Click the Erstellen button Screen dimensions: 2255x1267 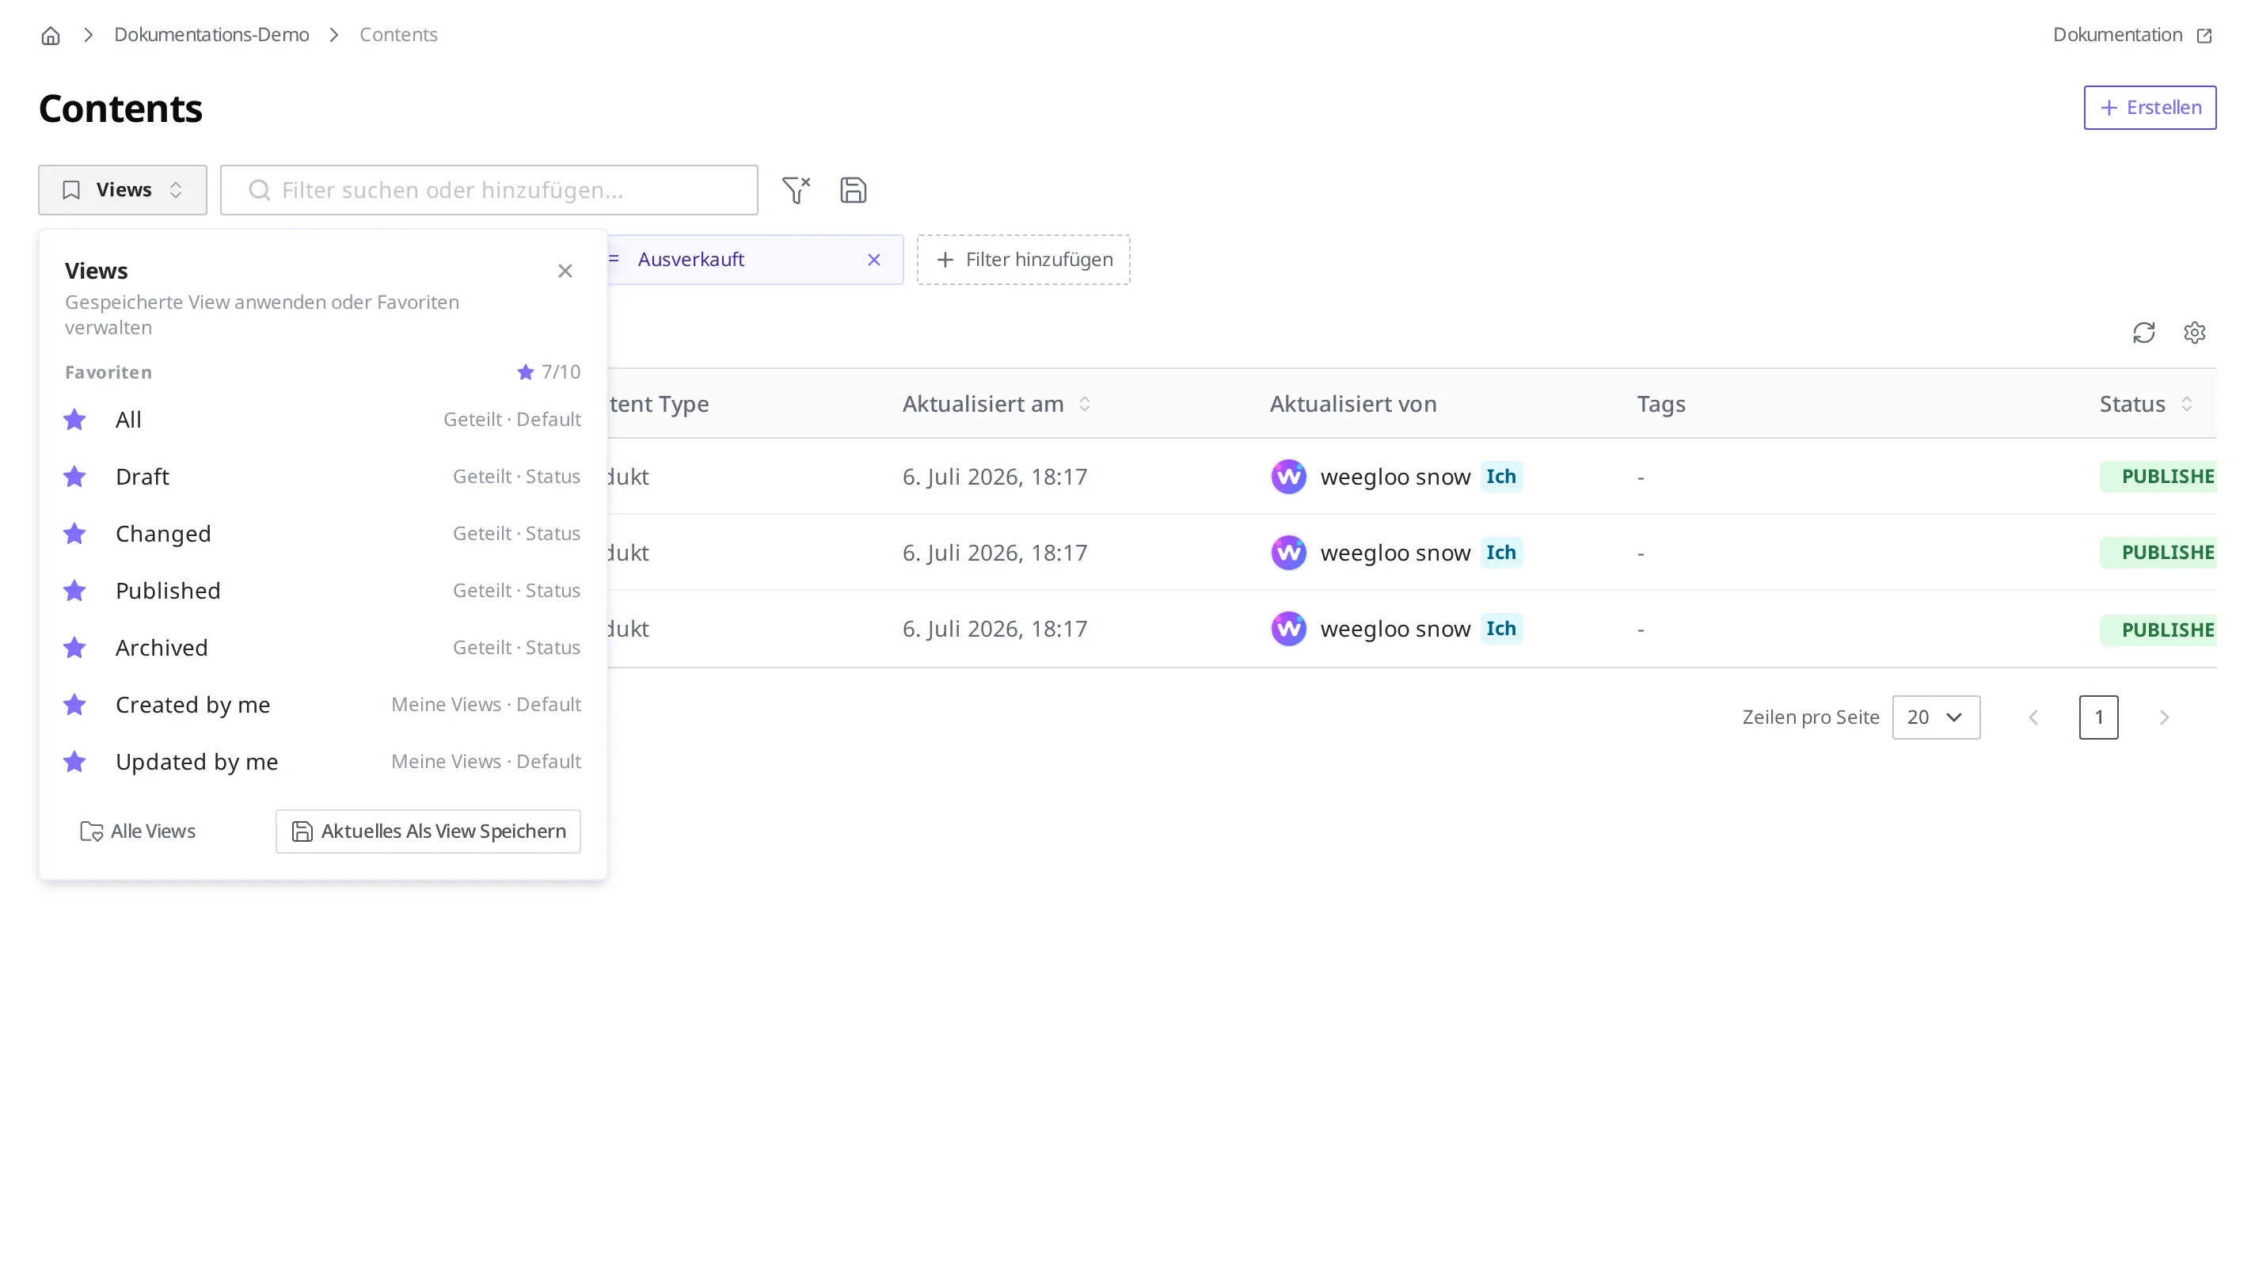pos(2150,108)
